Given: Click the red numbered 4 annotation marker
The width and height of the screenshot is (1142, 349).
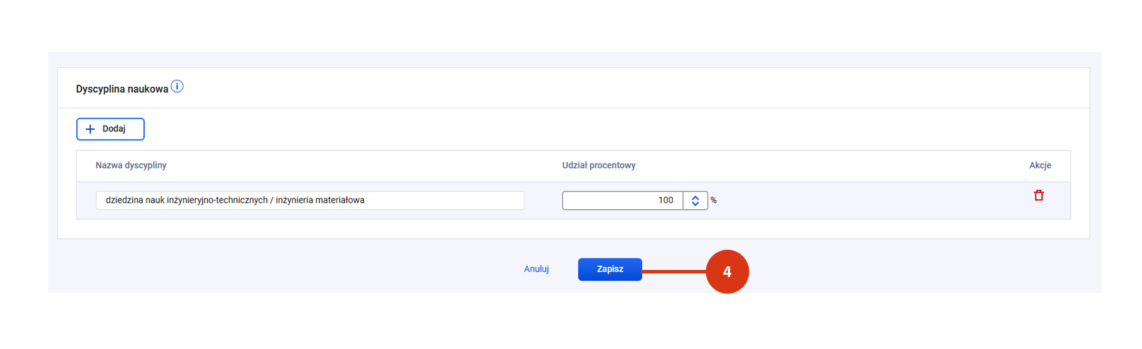Looking at the screenshot, I should 727,272.
